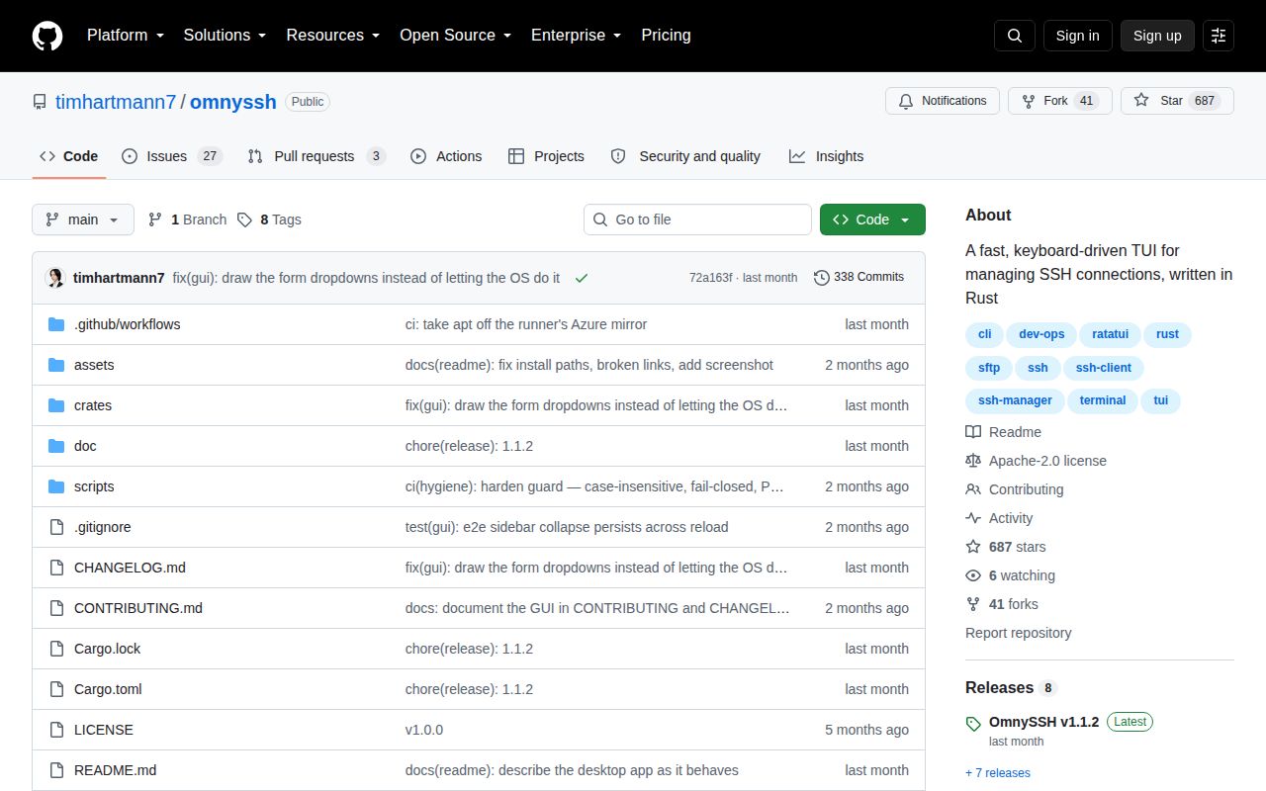Open commit message 'fix(gui): draw the form dropdowns instead of letting the OS do it'
Viewport: 1266px width, 791px height.
[366, 278]
